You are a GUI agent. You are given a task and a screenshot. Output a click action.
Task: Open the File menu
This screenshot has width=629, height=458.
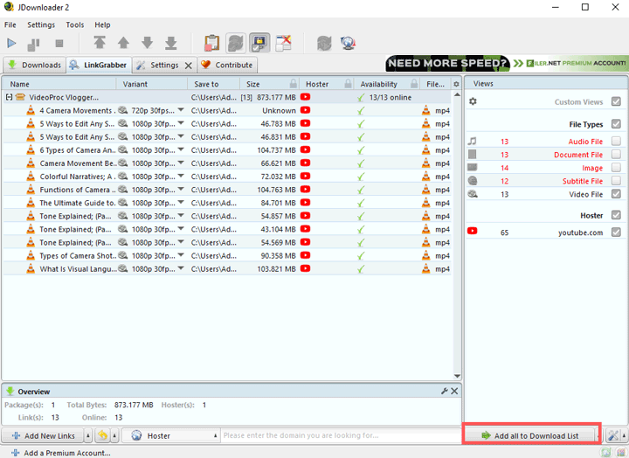(10, 24)
